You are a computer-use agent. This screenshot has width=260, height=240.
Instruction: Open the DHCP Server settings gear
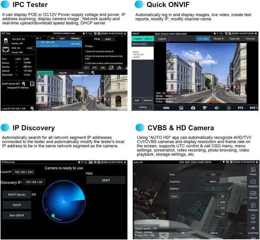pos(24,84)
